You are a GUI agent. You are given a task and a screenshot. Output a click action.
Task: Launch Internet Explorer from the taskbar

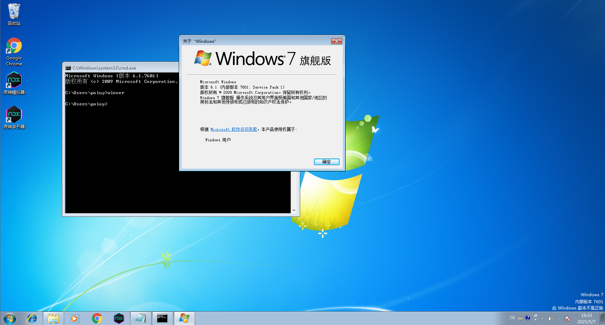coord(32,318)
